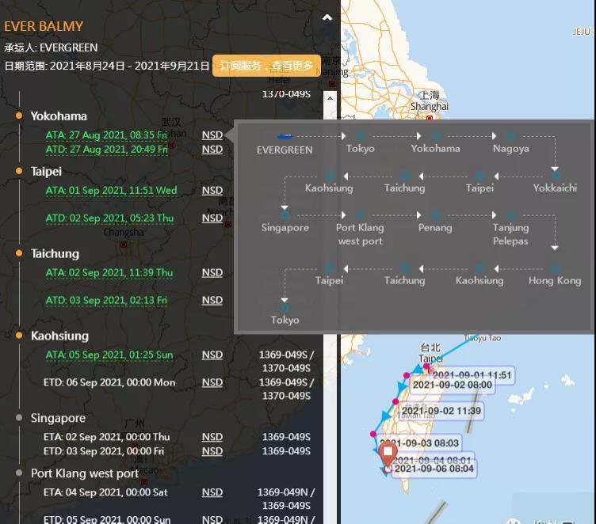Open NSD link for Yokohama ATD 27 Aug
Viewport: 596px width, 524px height.
[x=212, y=150]
